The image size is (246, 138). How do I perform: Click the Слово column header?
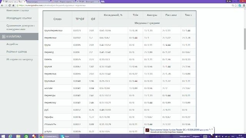pos(57,19)
